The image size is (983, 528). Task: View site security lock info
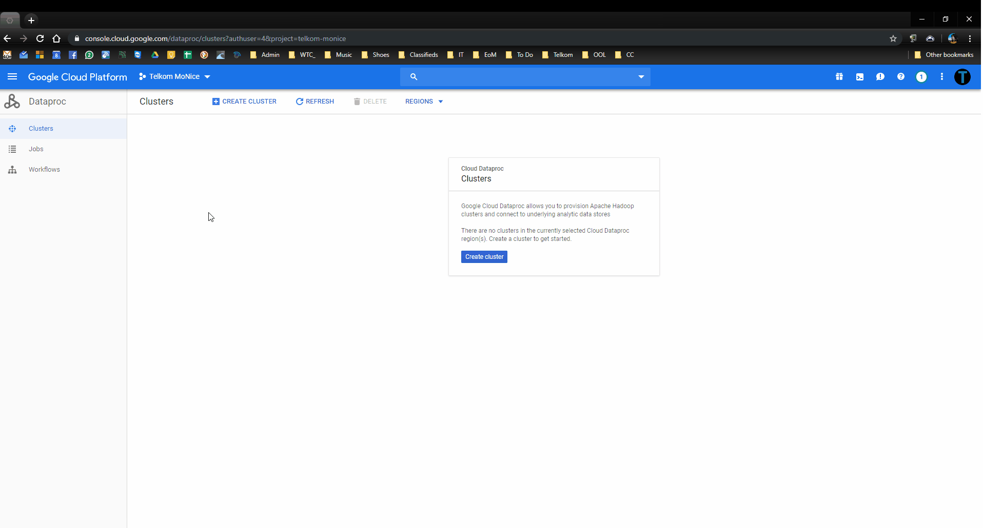coord(77,38)
